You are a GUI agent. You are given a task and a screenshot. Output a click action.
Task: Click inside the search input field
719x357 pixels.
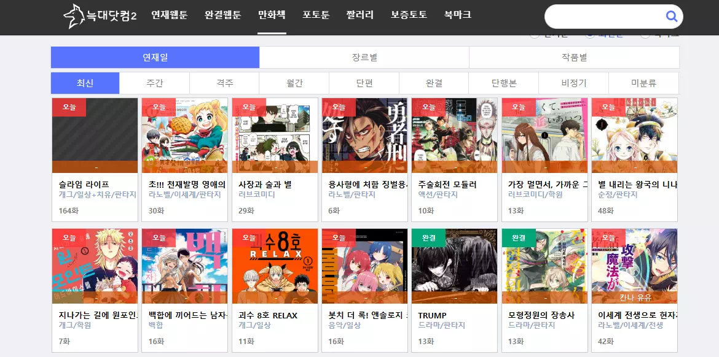coord(603,17)
